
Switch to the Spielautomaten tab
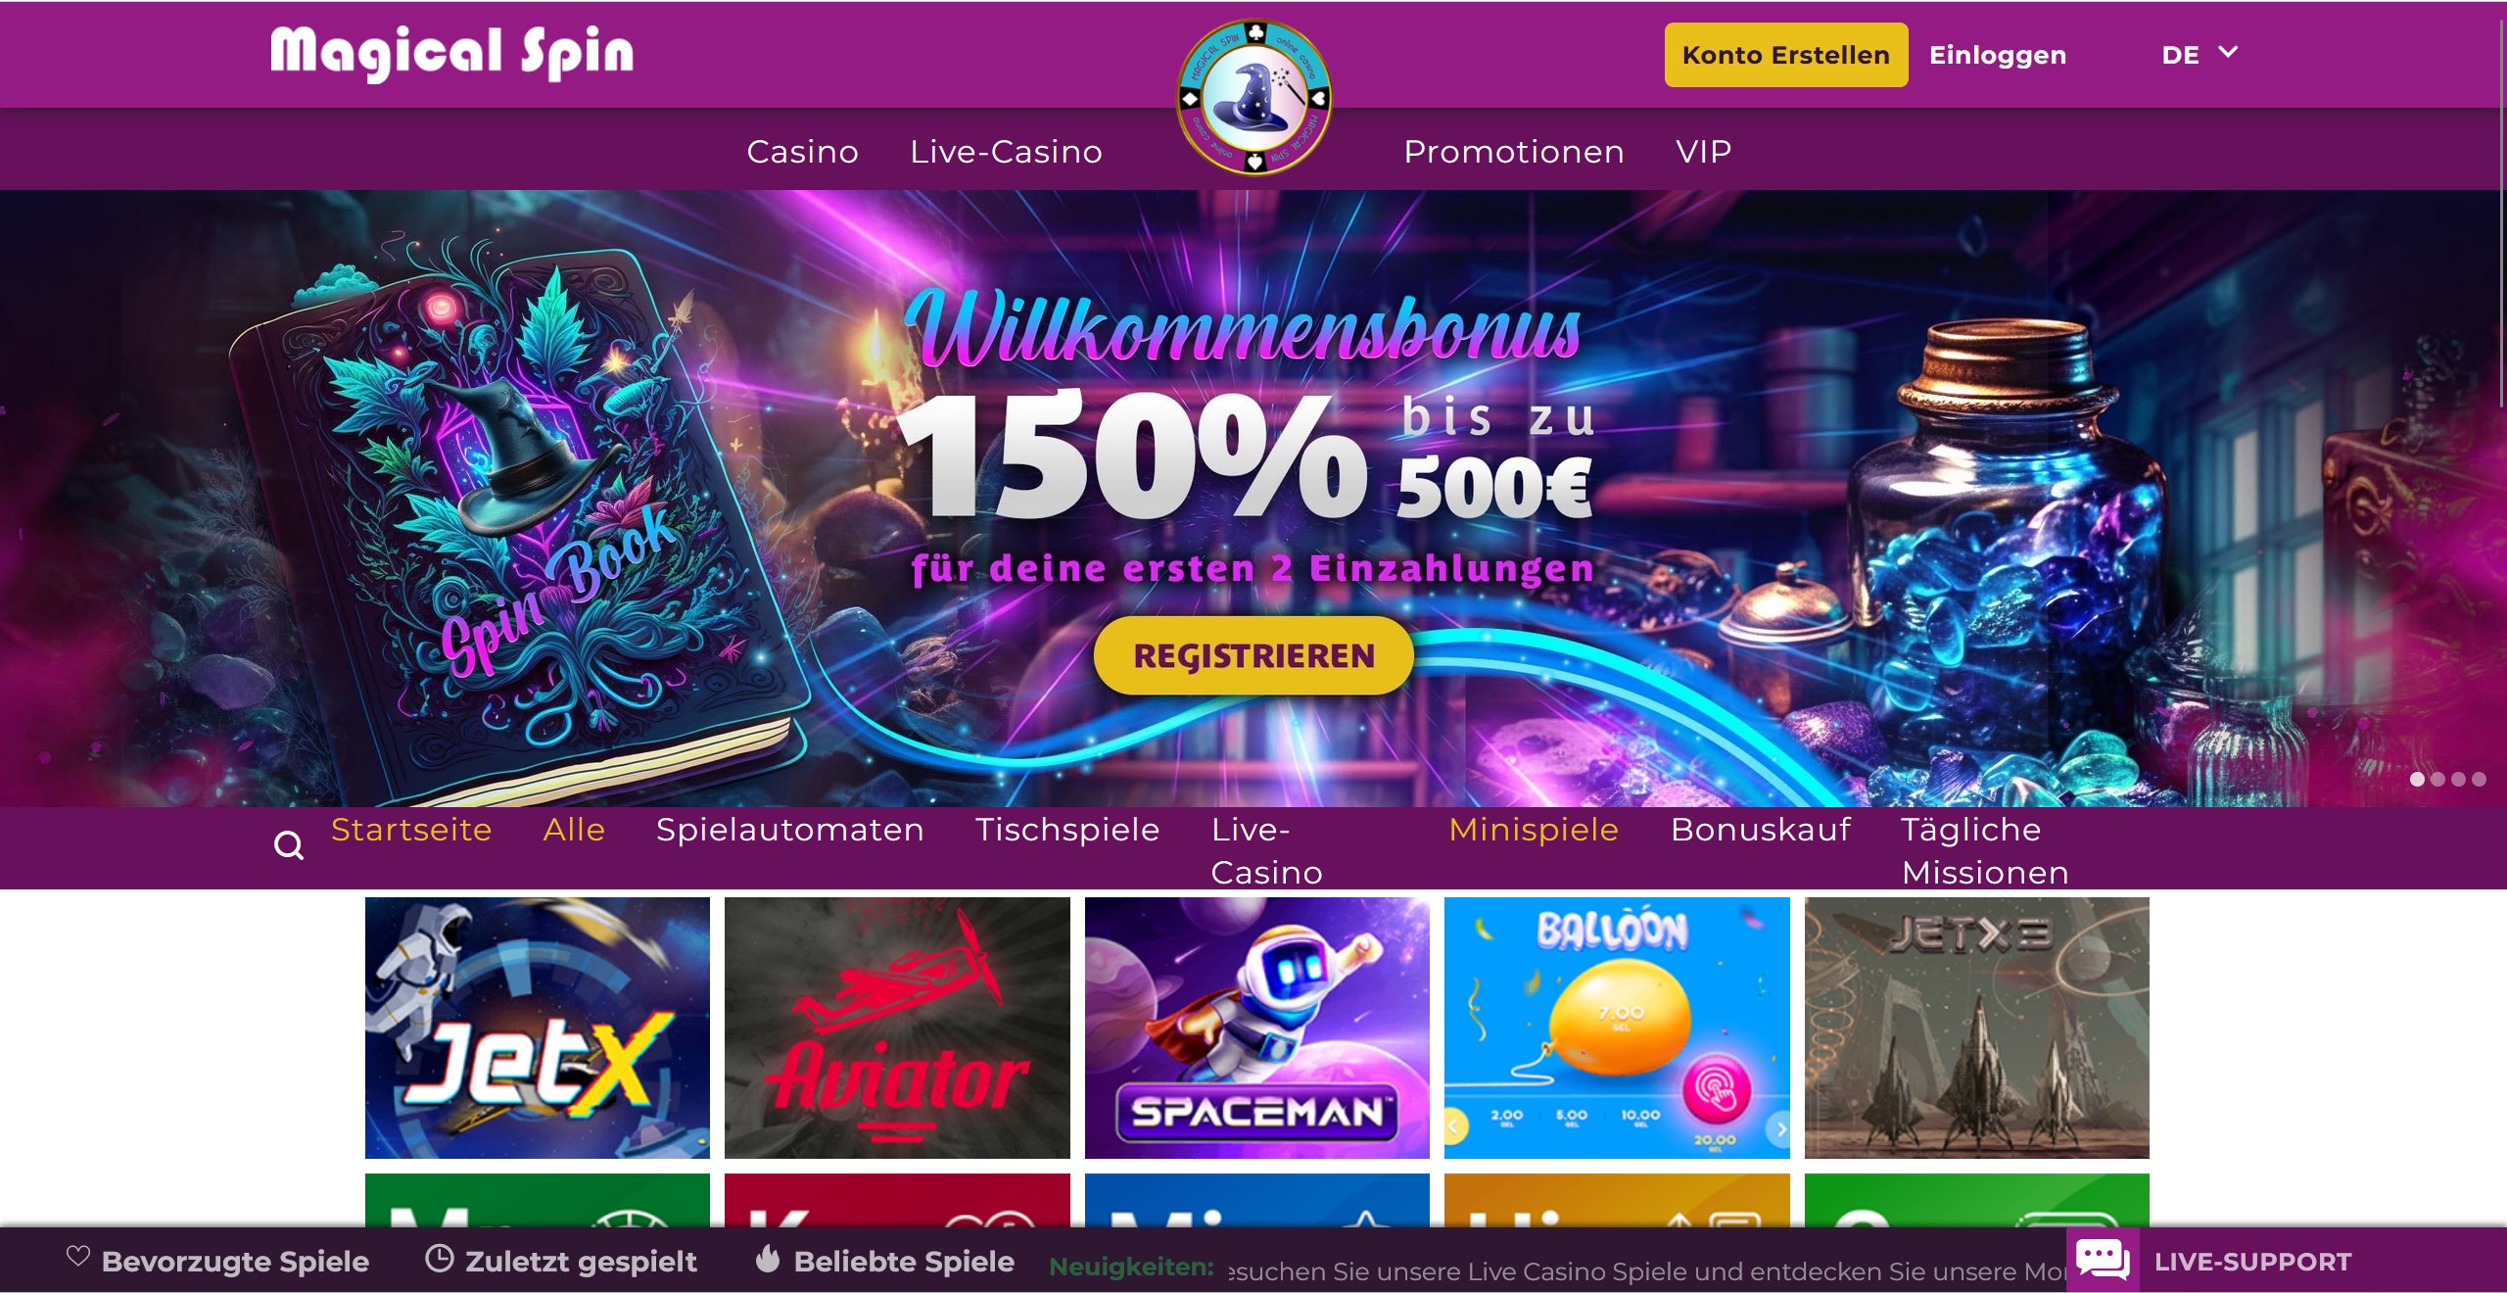tap(789, 830)
